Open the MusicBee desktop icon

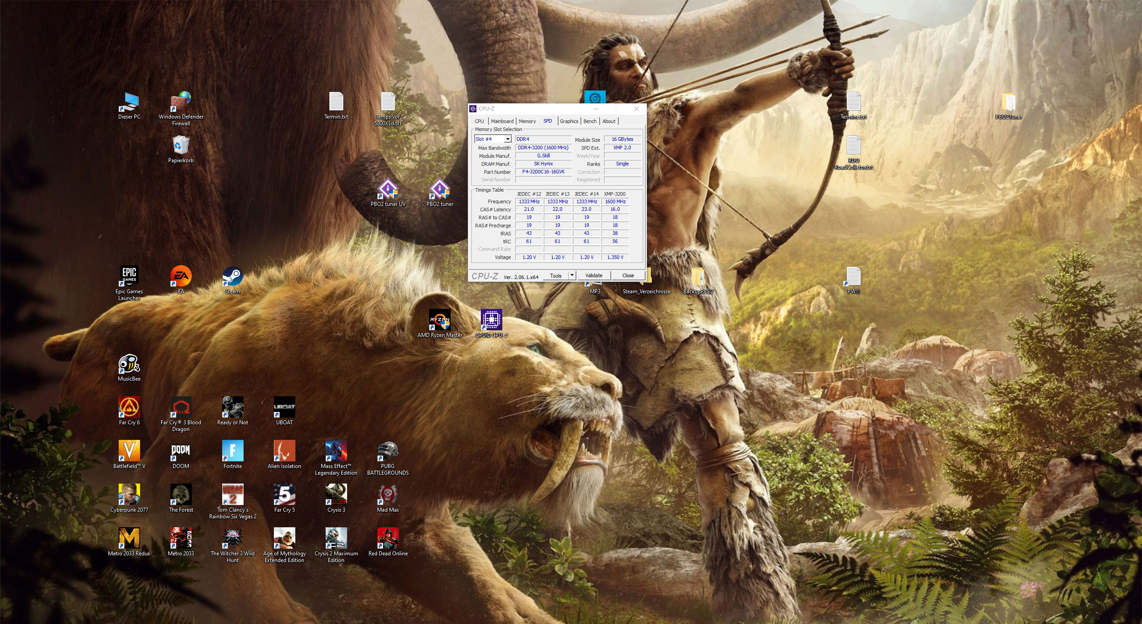[x=129, y=364]
